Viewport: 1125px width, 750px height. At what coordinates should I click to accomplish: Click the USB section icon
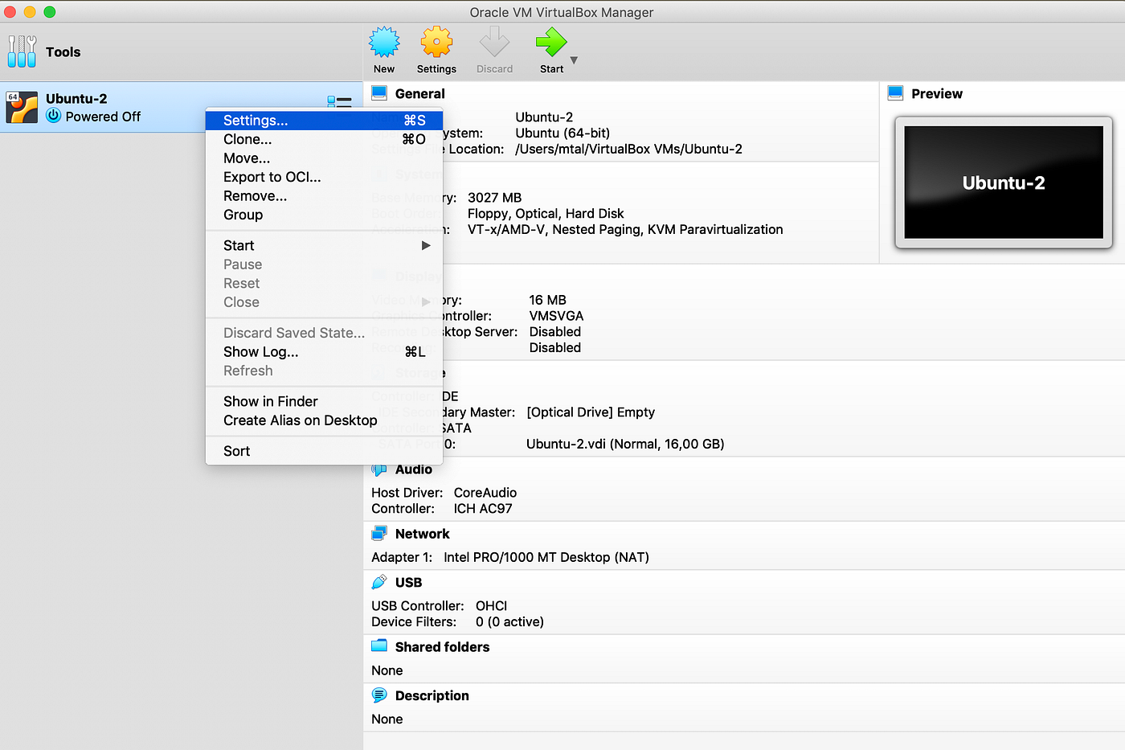click(378, 581)
